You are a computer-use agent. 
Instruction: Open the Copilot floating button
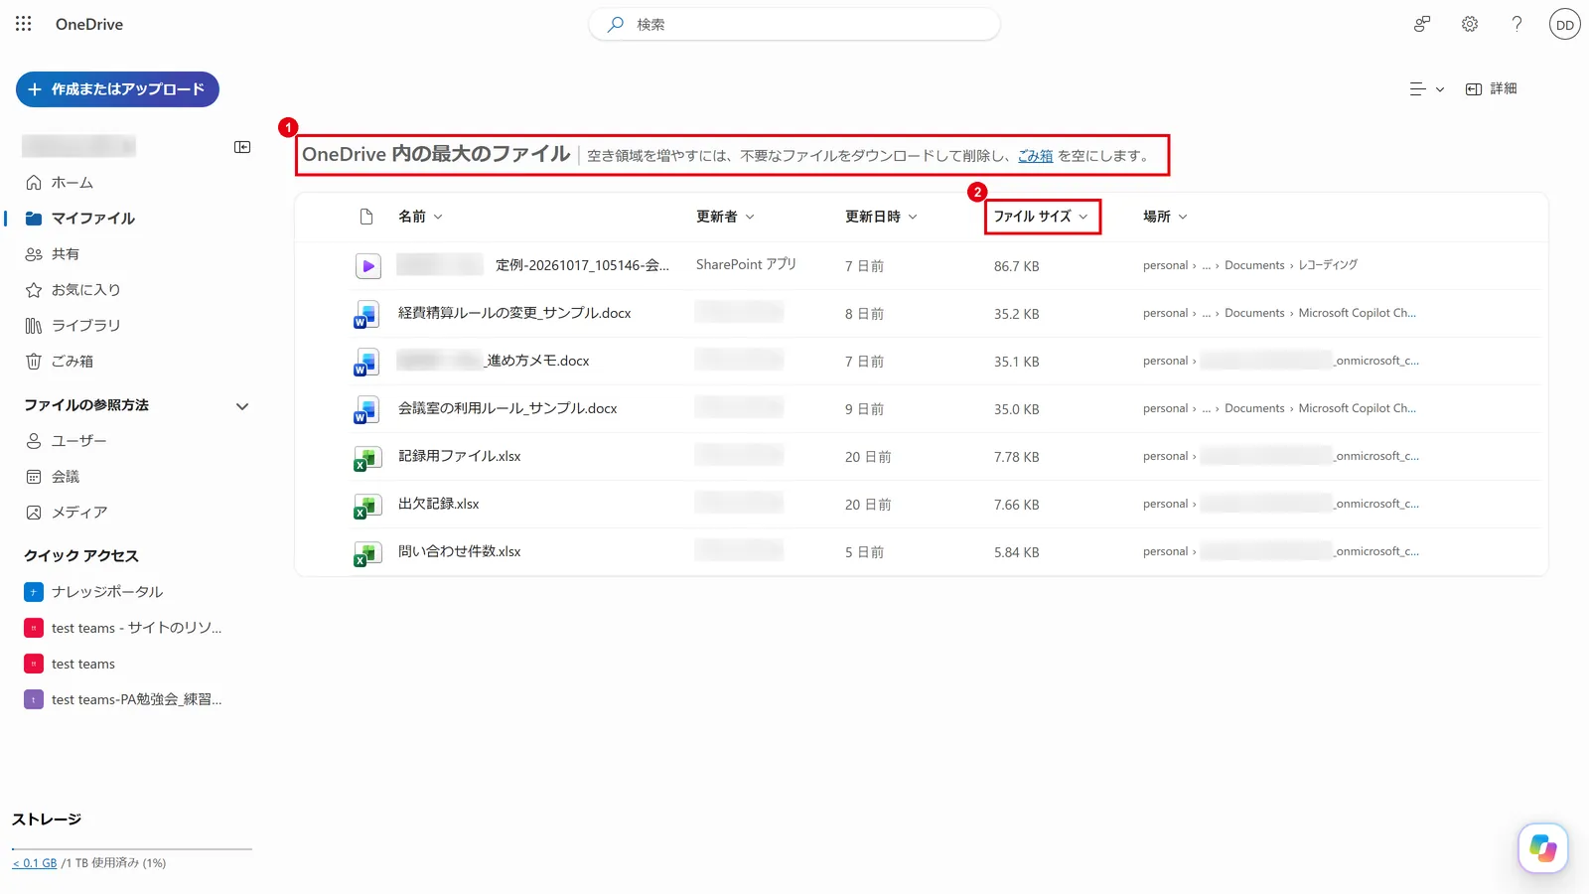[1543, 848]
